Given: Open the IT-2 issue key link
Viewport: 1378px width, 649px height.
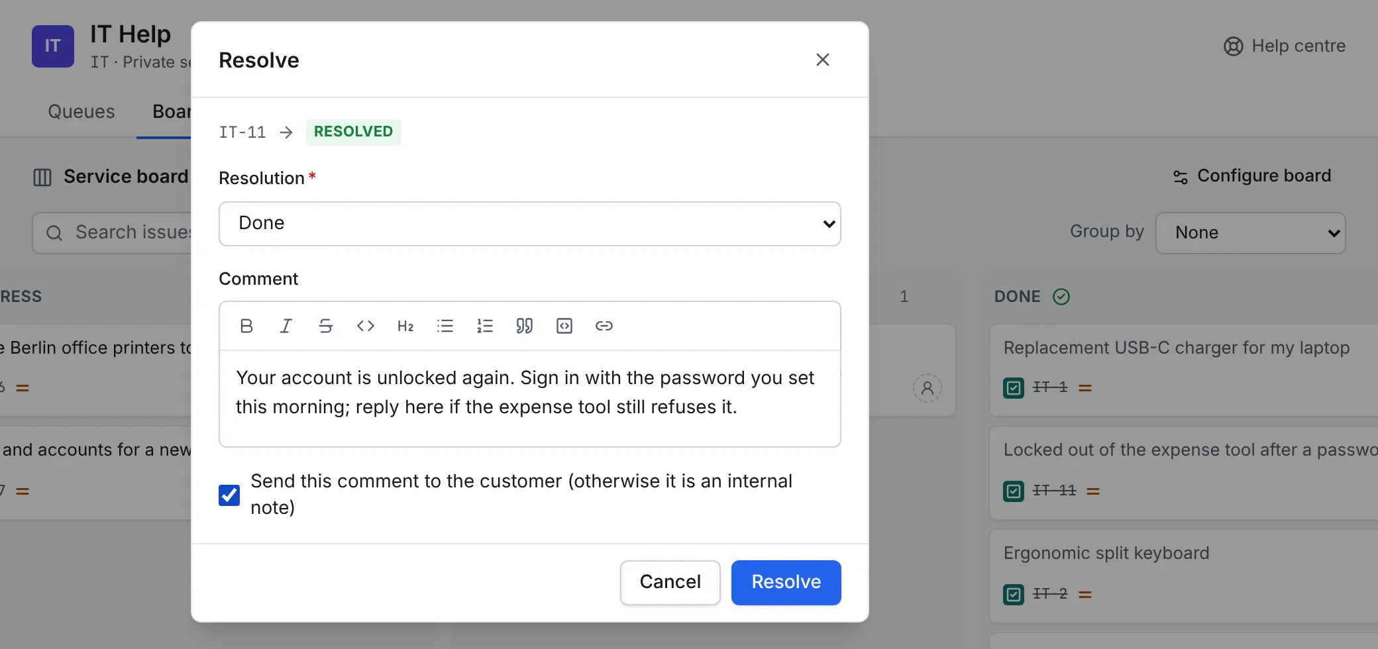Looking at the screenshot, I should pyautogui.click(x=1050, y=594).
